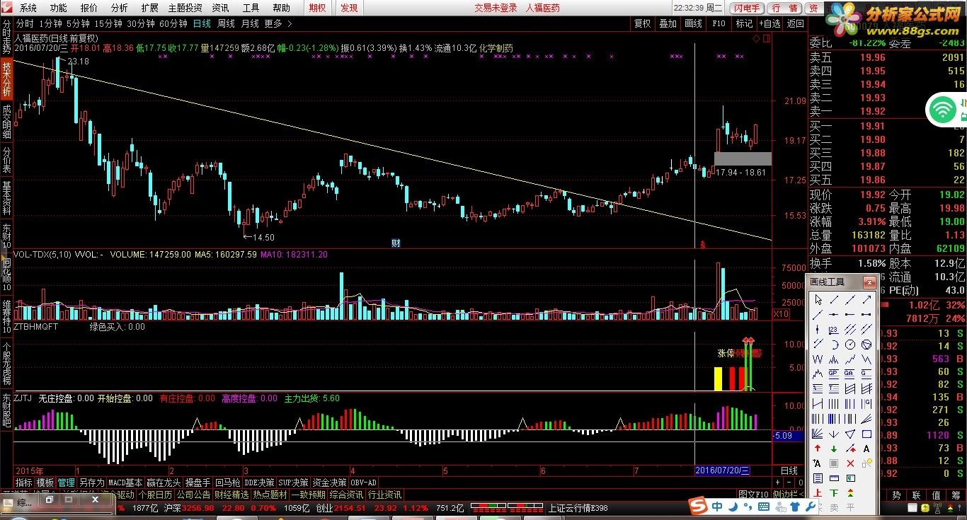Select the circle drawing tool

(849, 344)
